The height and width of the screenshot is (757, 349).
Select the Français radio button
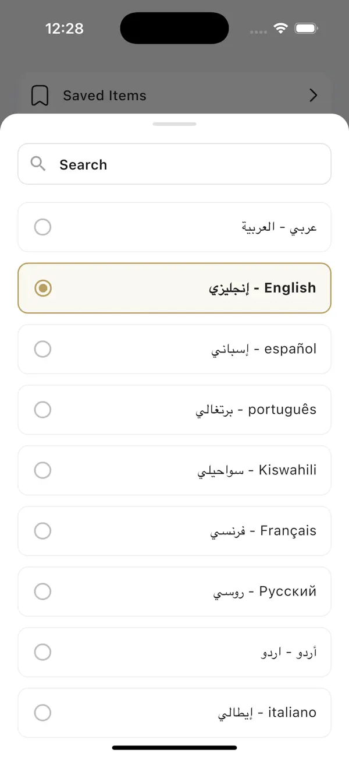(42, 531)
